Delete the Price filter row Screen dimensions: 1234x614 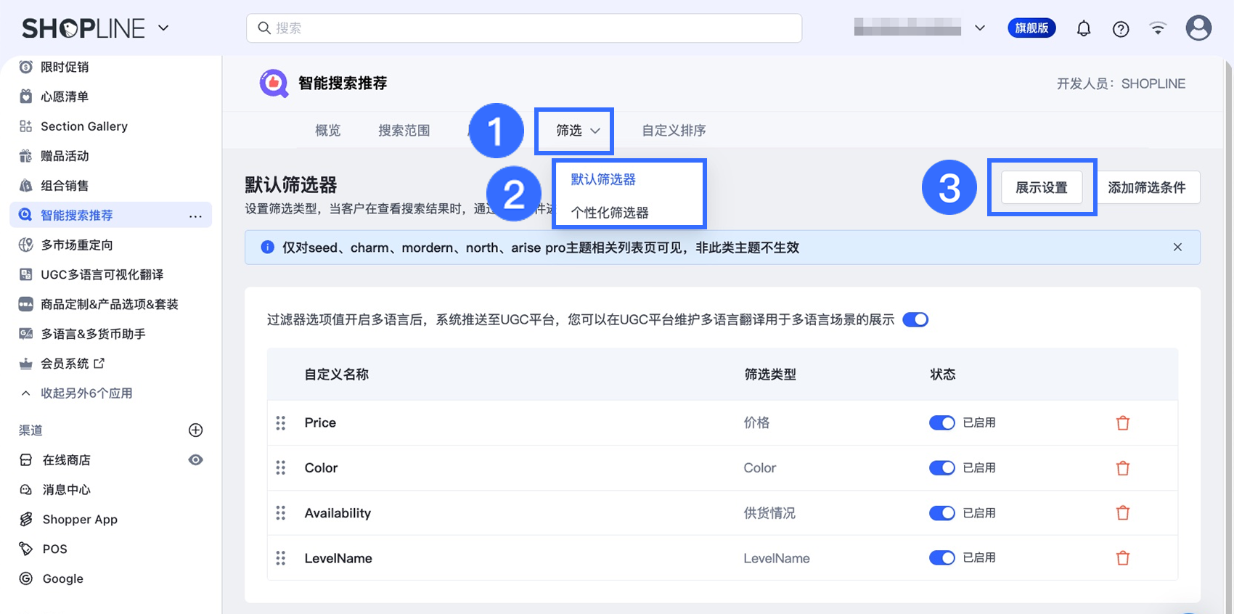(x=1122, y=423)
